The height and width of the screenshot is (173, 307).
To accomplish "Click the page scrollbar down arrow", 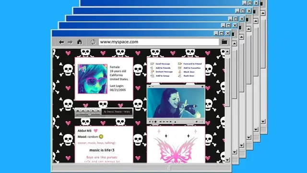I will (x=227, y=160).
